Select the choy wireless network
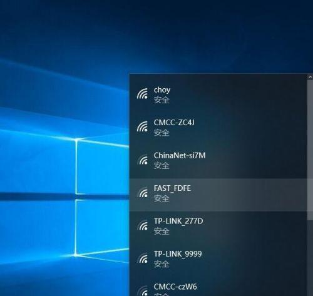Viewport: 313px width, 296px height. tap(218, 95)
